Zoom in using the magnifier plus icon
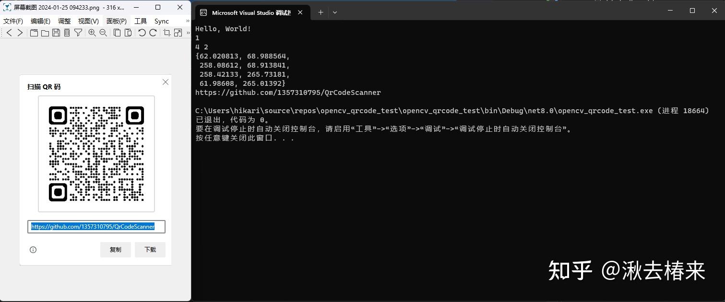725x302 pixels. pyautogui.click(x=92, y=33)
